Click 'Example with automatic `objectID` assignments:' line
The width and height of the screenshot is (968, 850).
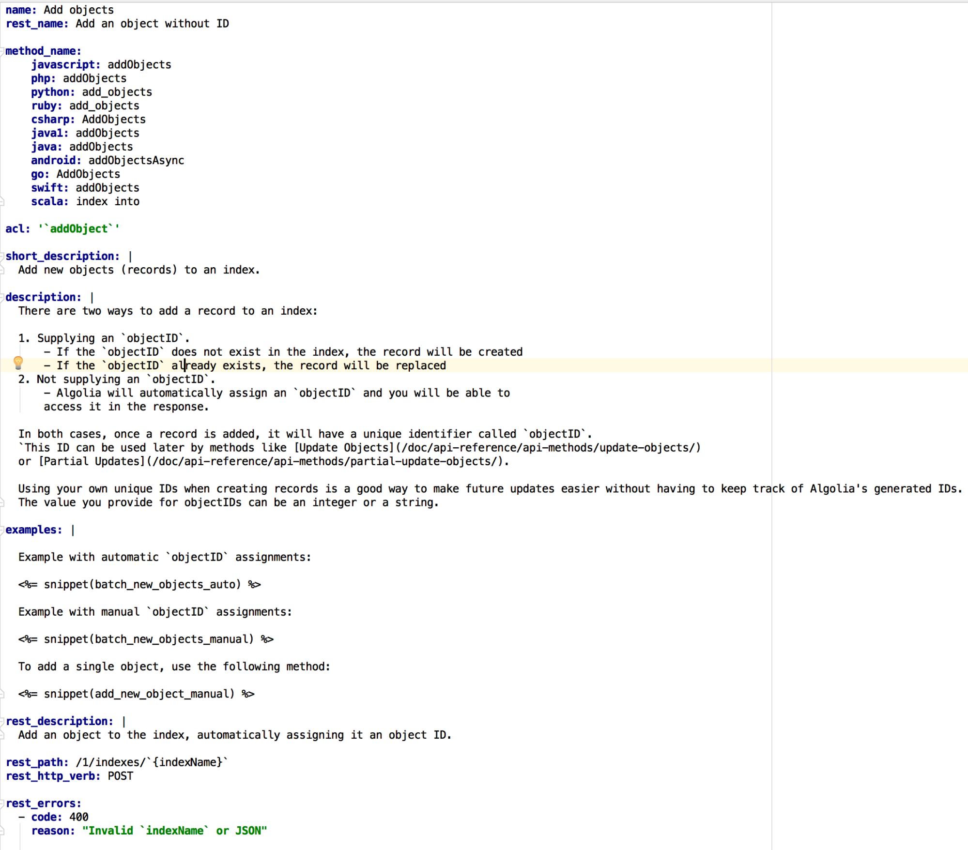(x=165, y=557)
